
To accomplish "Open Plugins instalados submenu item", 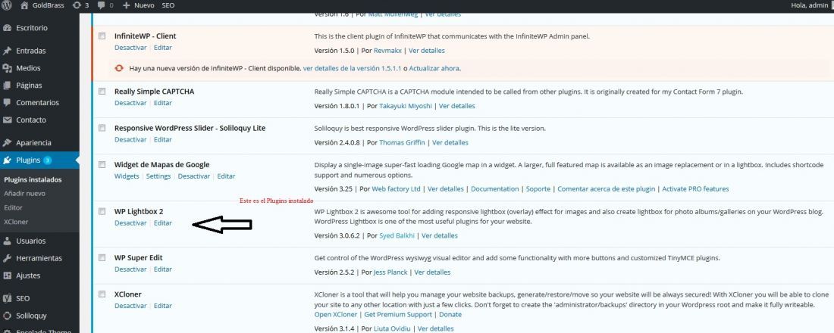I will pyautogui.click(x=33, y=179).
